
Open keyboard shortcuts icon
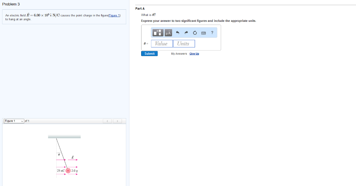pos(203,33)
